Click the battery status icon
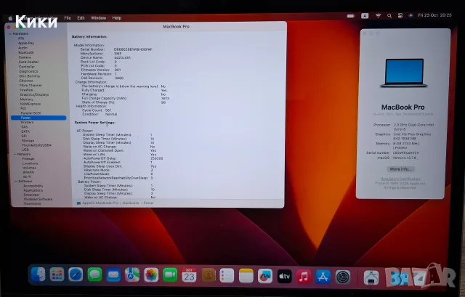Viewport: 465px width, 297px height. (351, 16)
